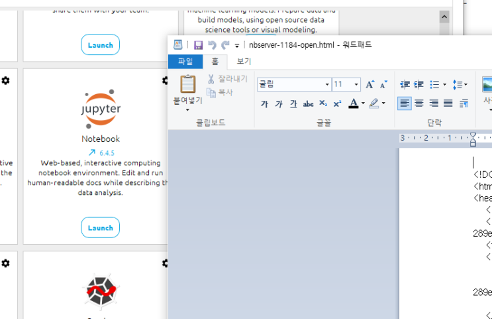The image size is (492, 319).
Task: Switch to the 보기 ribbon tab
Action: click(244, 61)
